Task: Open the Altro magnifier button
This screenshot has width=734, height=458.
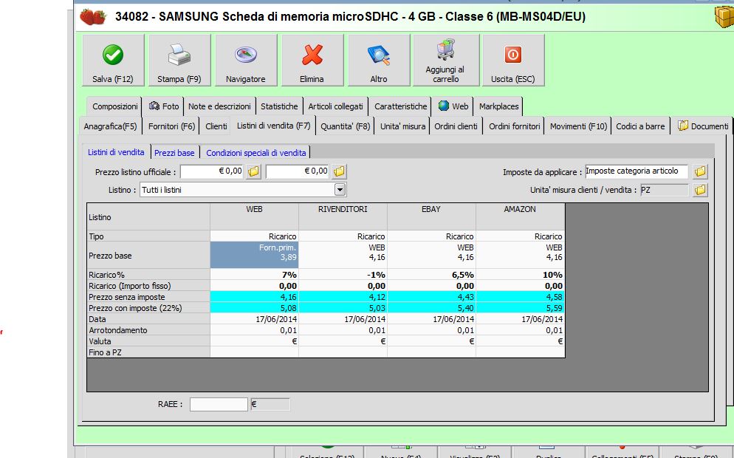Action: [379, 61]
